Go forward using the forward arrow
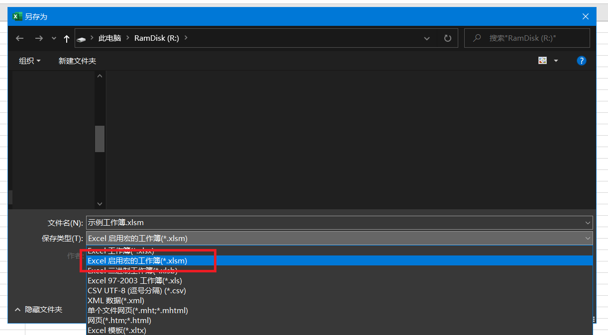Viewport: 608px width, 335px height. point(39,38)
